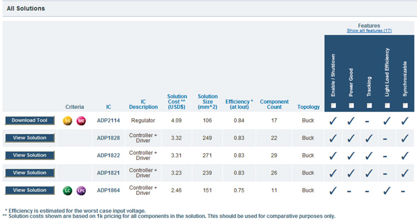This screenshot has height=224, width=417.
Task: Click the Light Load Efficiency checkmark for ADP1864
Action: click(387, 191)
